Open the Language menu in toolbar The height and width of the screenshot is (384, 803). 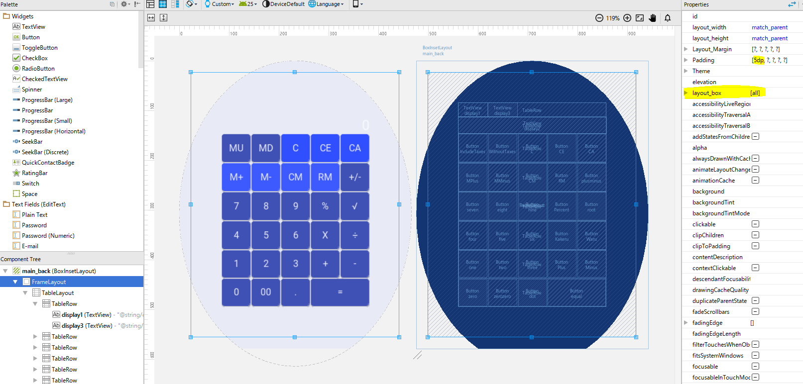pos(326,4)
